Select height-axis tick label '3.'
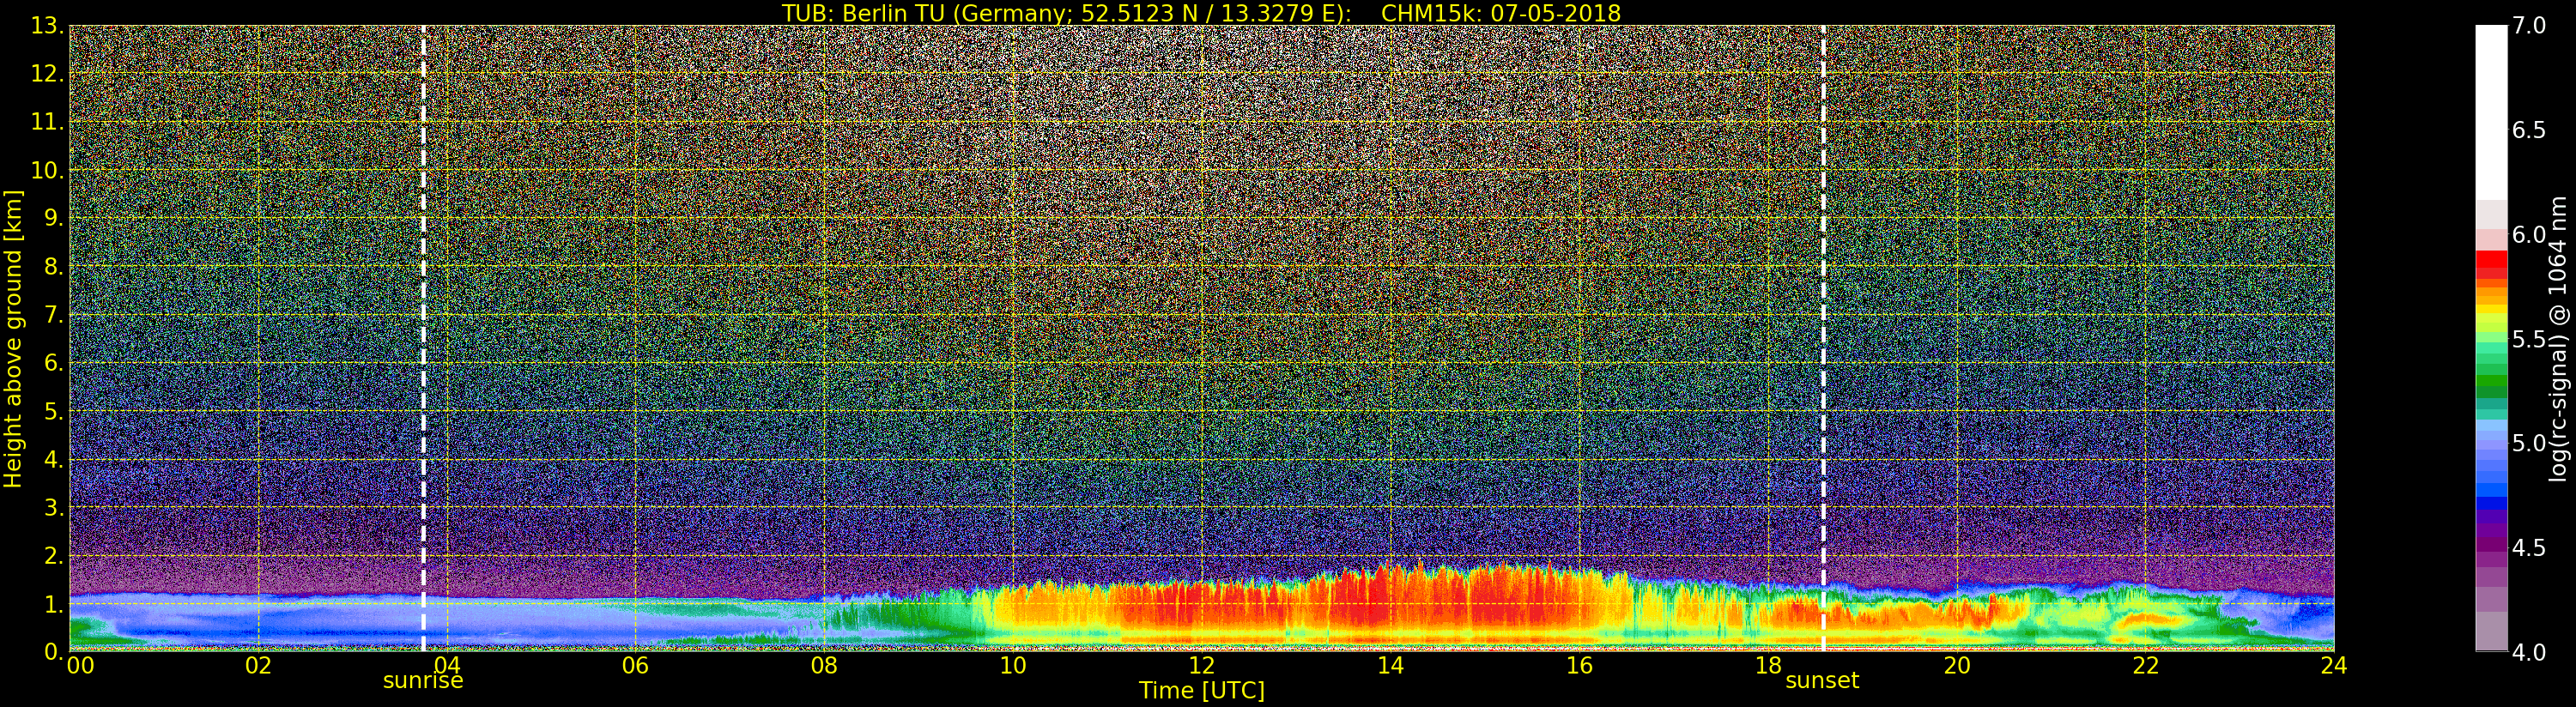 [x=55, y=507]
